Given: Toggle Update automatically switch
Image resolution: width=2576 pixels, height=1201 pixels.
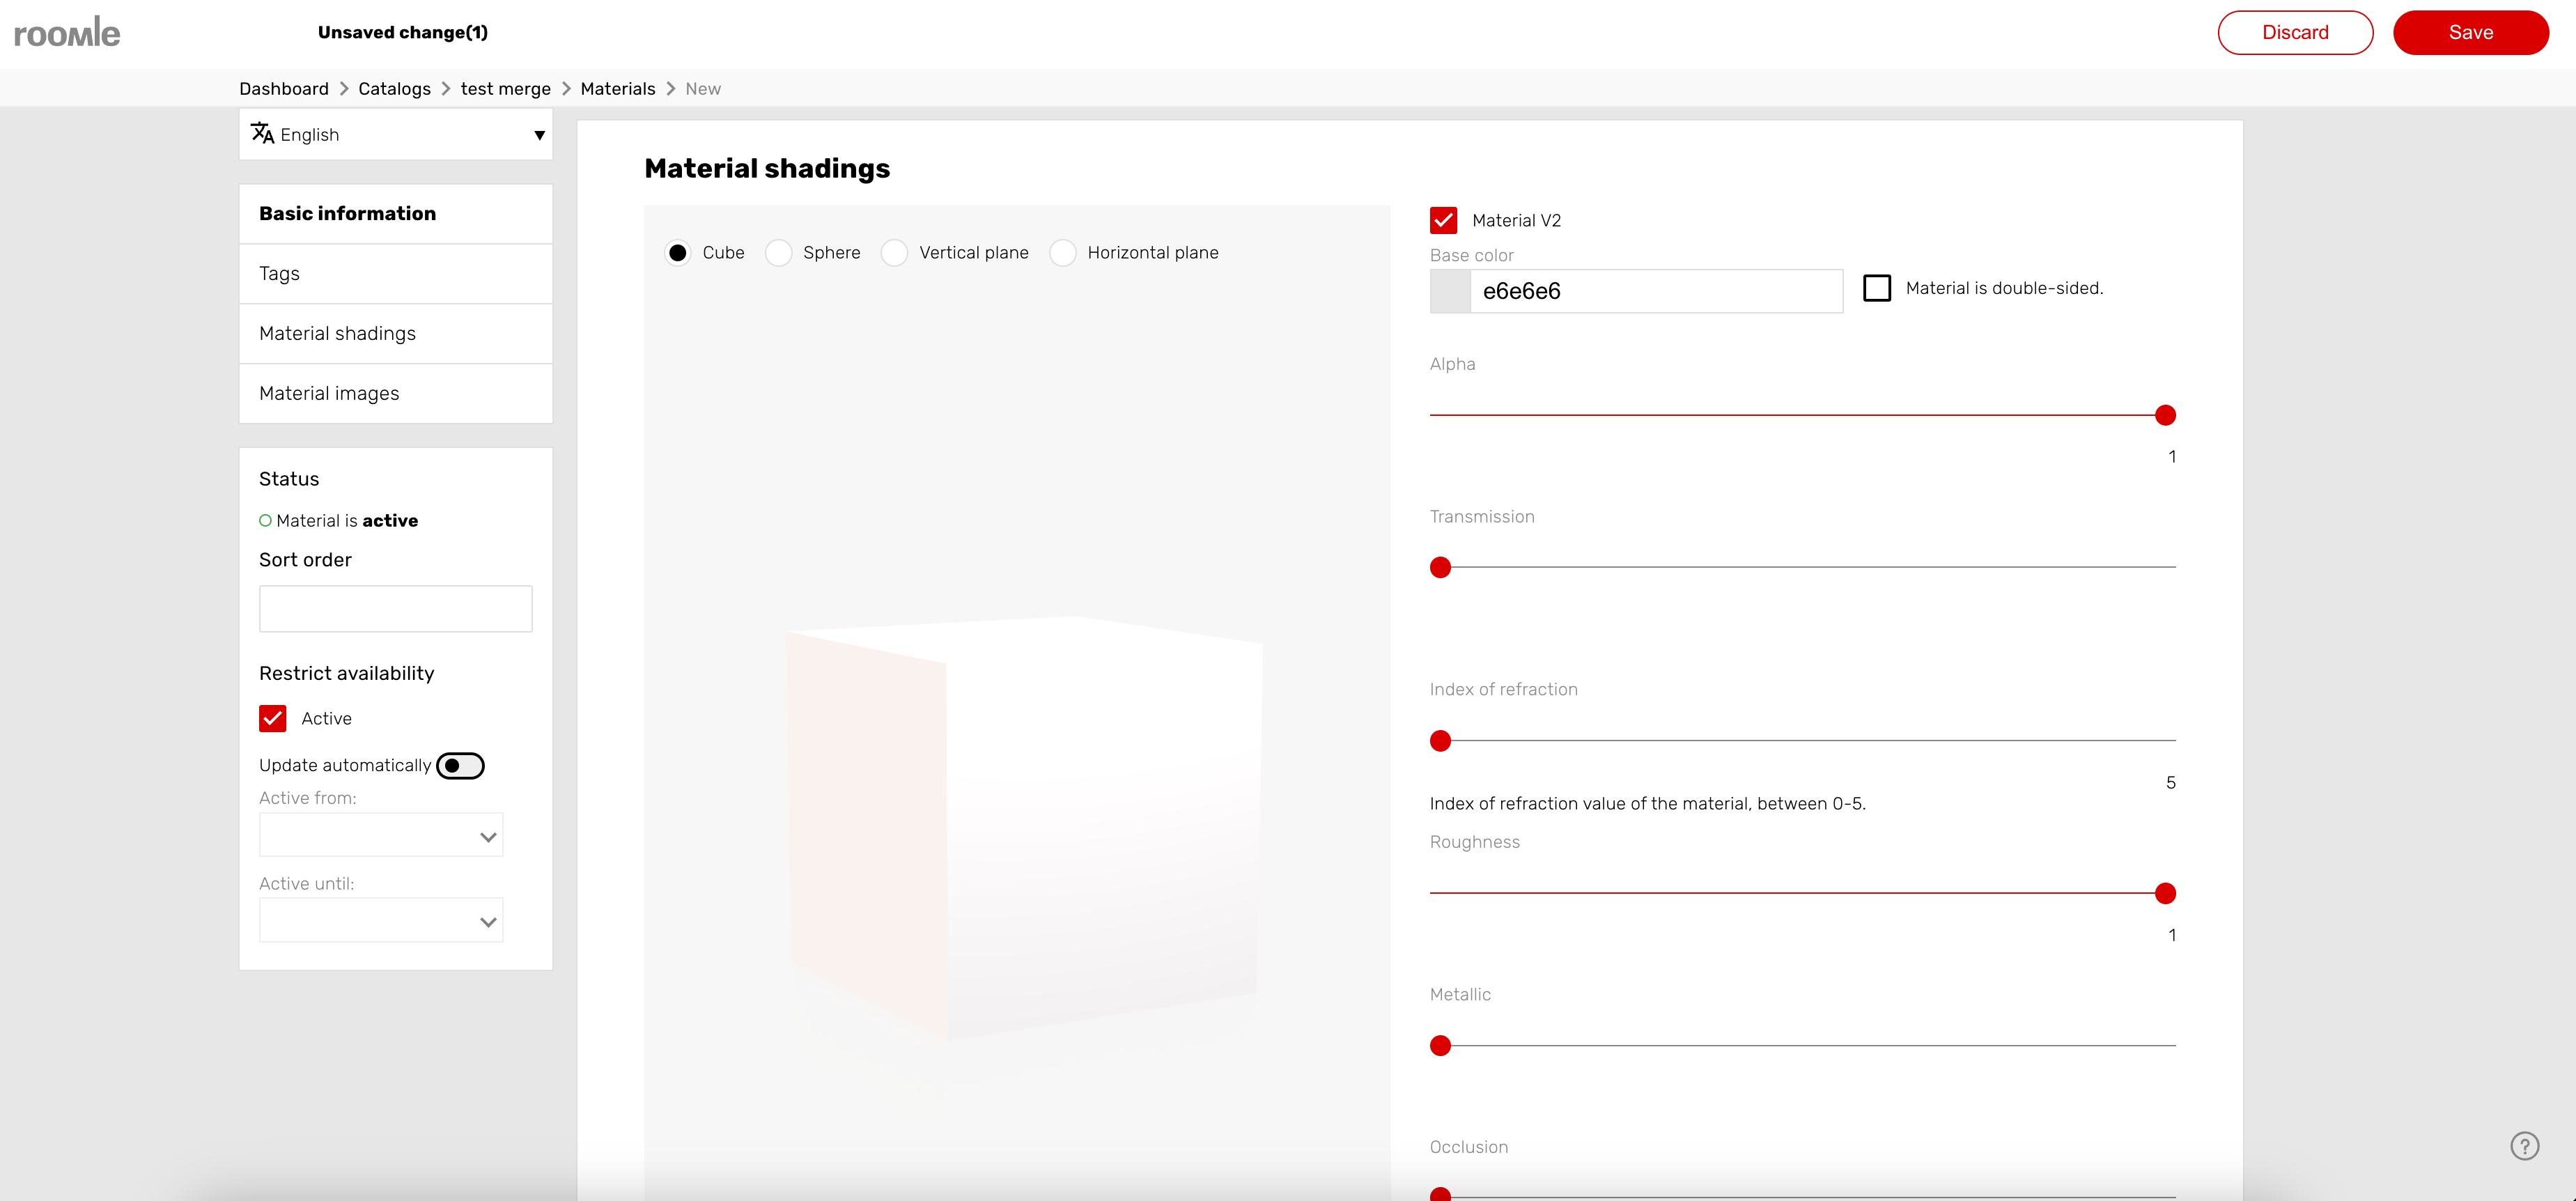Looking at the screenshot, I should (460, 765).
